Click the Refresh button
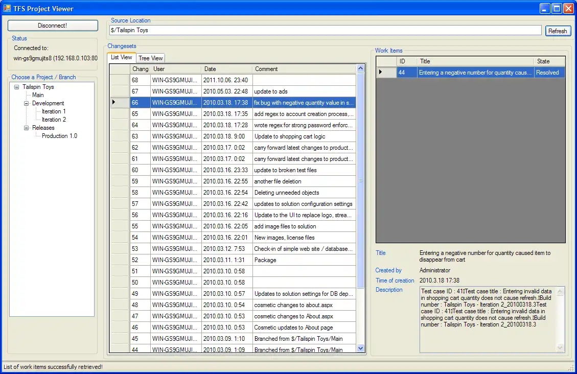Image resolution: width=577 pixels, height=374 pixels. (558, 31)
